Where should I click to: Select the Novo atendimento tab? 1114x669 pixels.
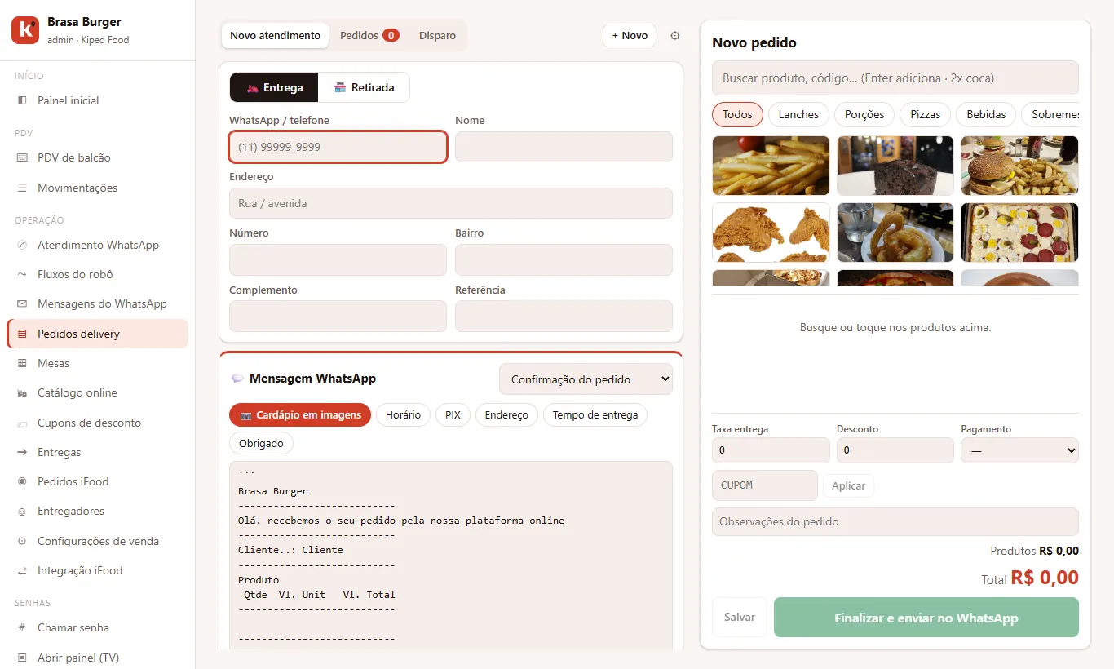275,35
